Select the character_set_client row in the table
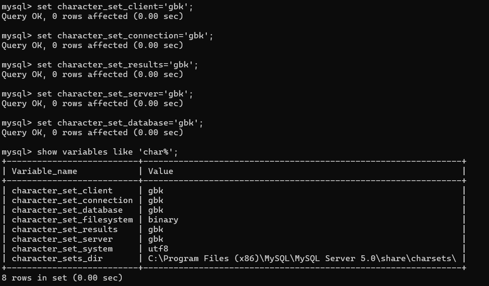The image size is (489, 286). pyautogui.click(x=62, y=191)
